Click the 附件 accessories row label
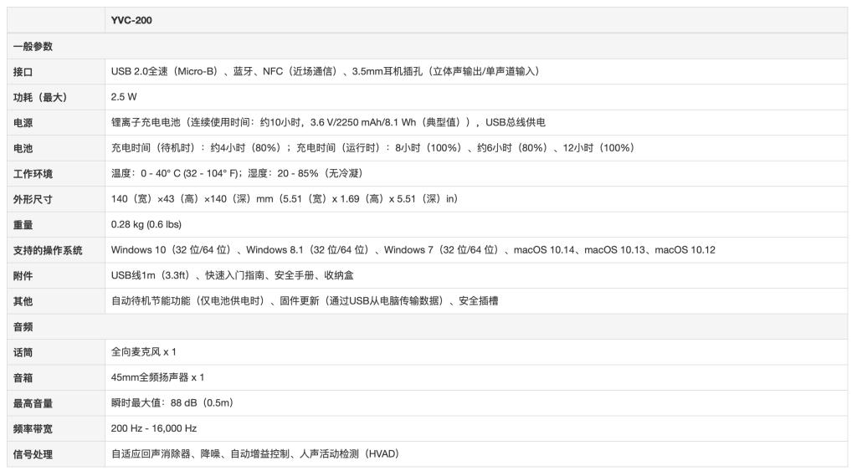857x476 pixels. tap(23, 275)
